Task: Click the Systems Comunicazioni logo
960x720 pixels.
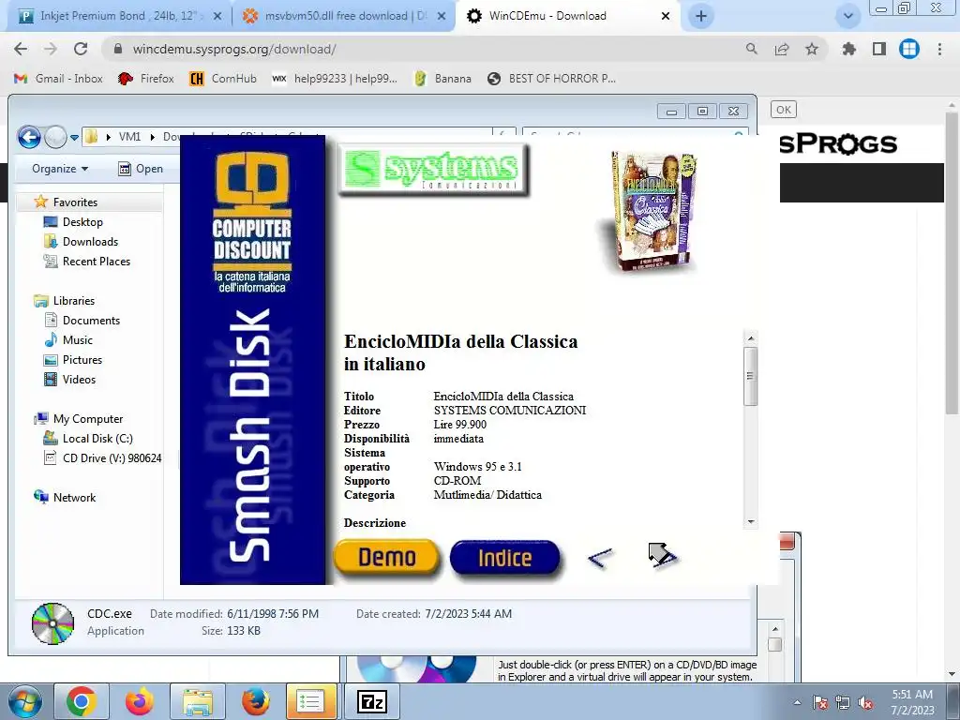Action: (x=432, y=169)
